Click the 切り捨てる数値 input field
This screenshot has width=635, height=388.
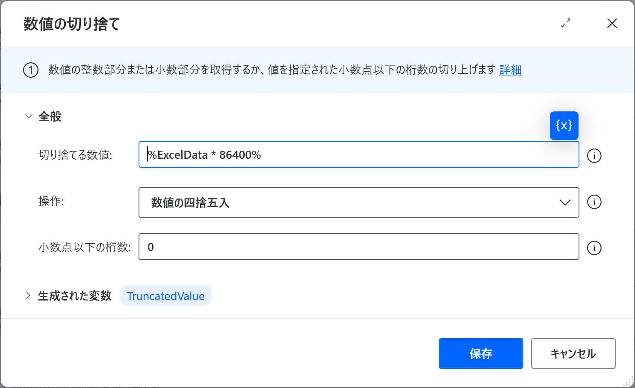359,155
